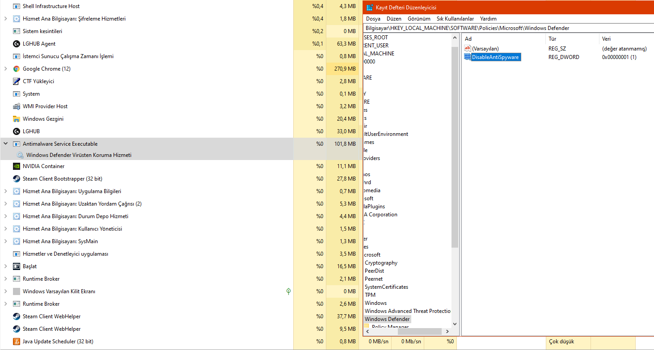This screenshot has height=350, width=654.
Task: Click the DisableAntiSpyware DWORD value icon
Action: (x=468, y=57)
